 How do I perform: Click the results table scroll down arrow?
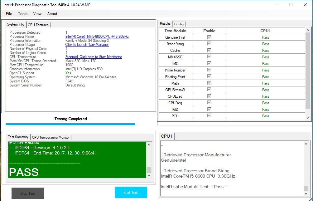pyautogui.click(x=308, y=118)
